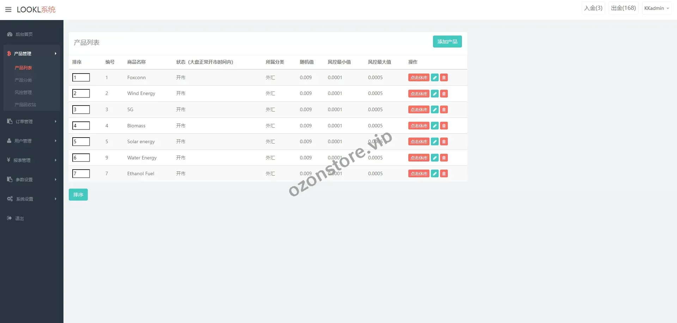Click the edit pencil icon for Foxconn

coord(435,78)
